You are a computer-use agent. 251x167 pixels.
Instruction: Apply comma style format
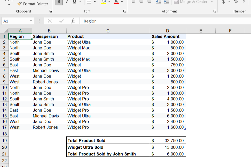point(244,2)
